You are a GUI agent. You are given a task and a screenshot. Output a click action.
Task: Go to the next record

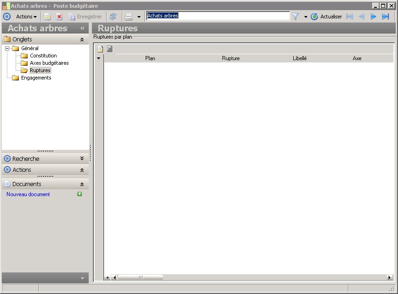coord(373,17)
